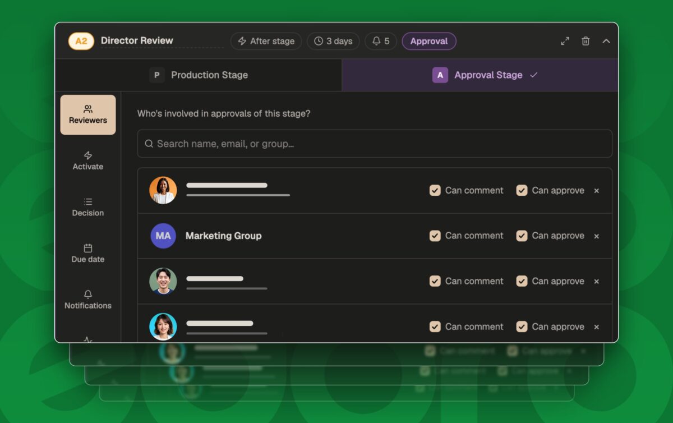
Task: Click the orange-background reviewer avatar
Action: click(x=163, y=191)
